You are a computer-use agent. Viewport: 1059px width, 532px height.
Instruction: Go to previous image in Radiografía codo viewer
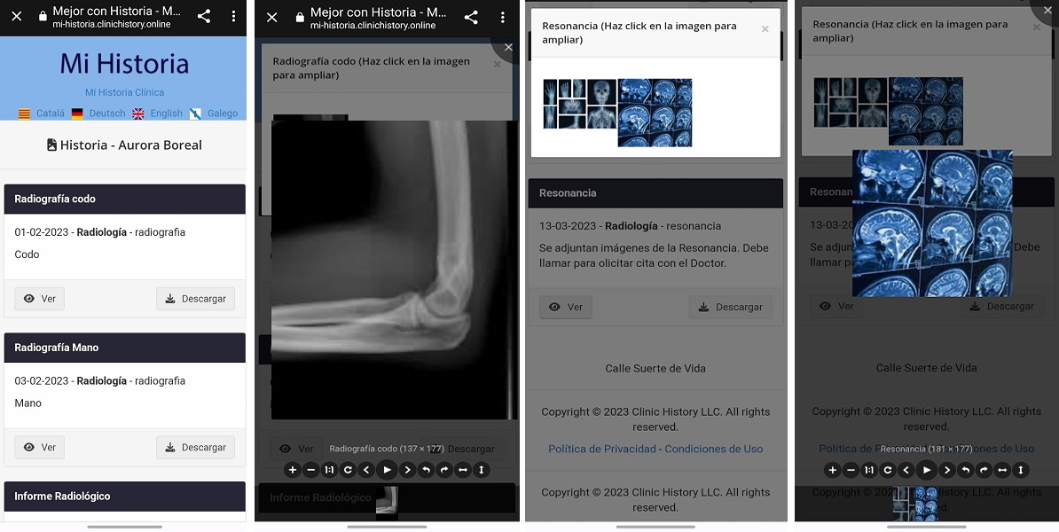[366, 470]
